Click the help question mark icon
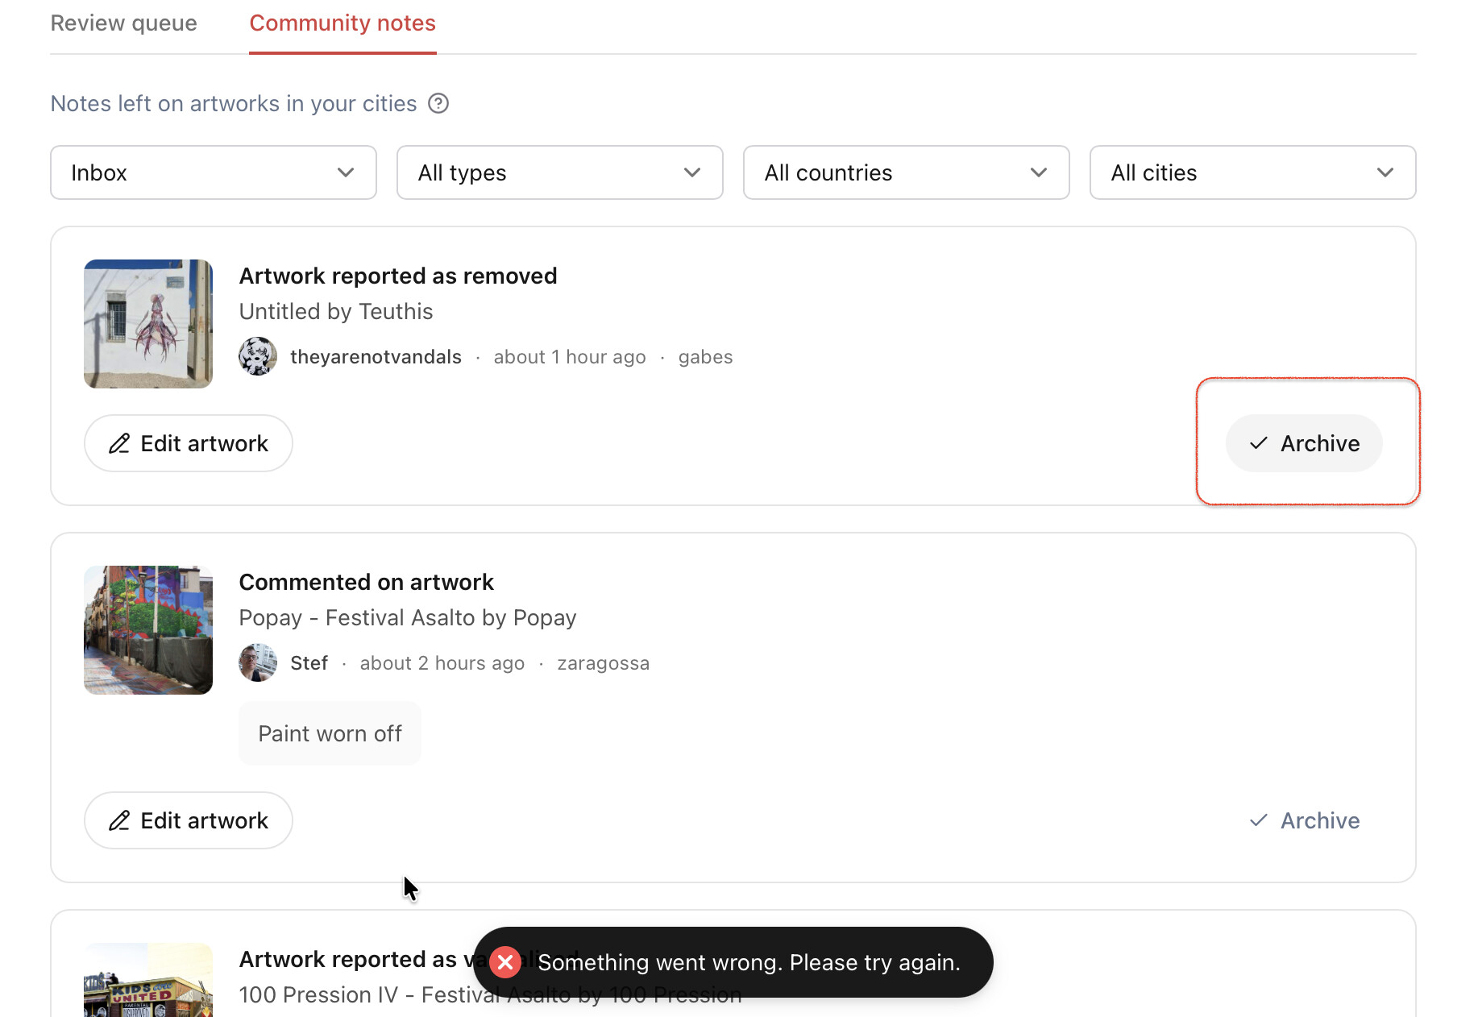The image size is (1478, 1017). [438, 104]
